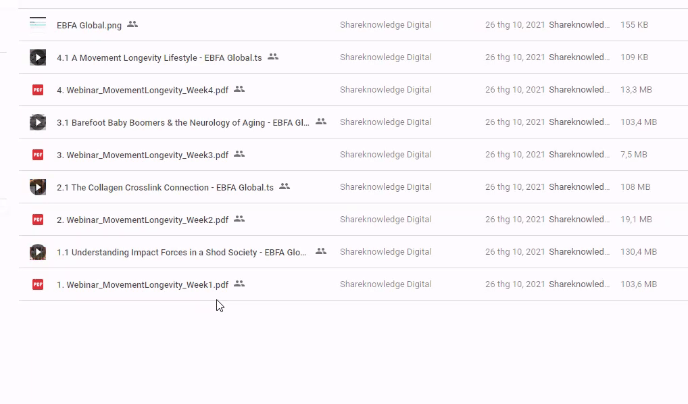The height and width of the screenshot is (404, 688).
Task: Select 4.1 A Movement Longevity Lifestyle file name
Action: pos(159,57)
